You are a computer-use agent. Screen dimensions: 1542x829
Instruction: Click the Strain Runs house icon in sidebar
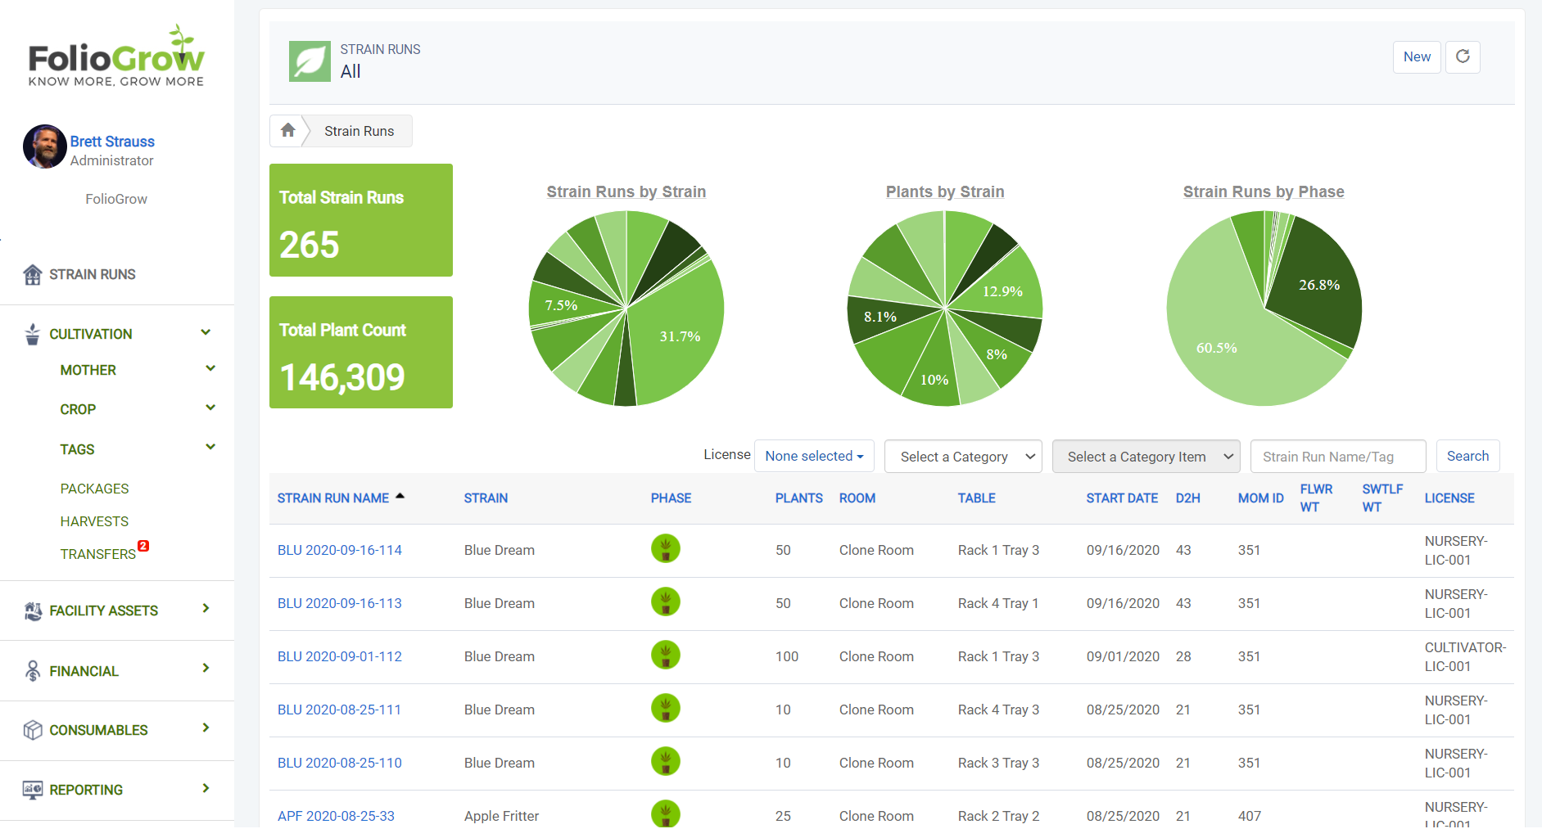(32, 275)
